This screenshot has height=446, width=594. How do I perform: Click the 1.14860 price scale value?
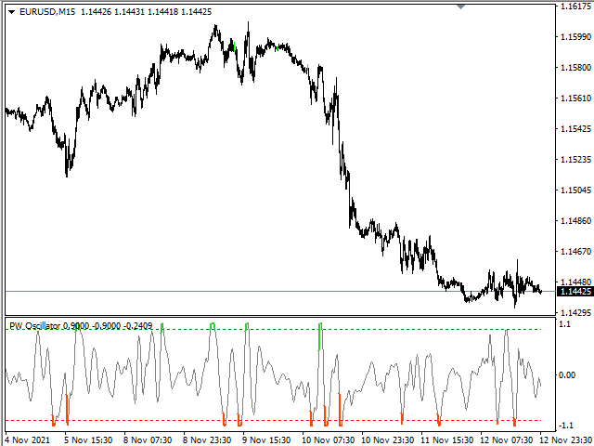[x=575, y=221]
